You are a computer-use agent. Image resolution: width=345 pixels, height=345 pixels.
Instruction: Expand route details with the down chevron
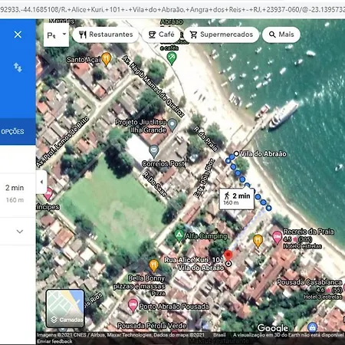coord(20,232)
